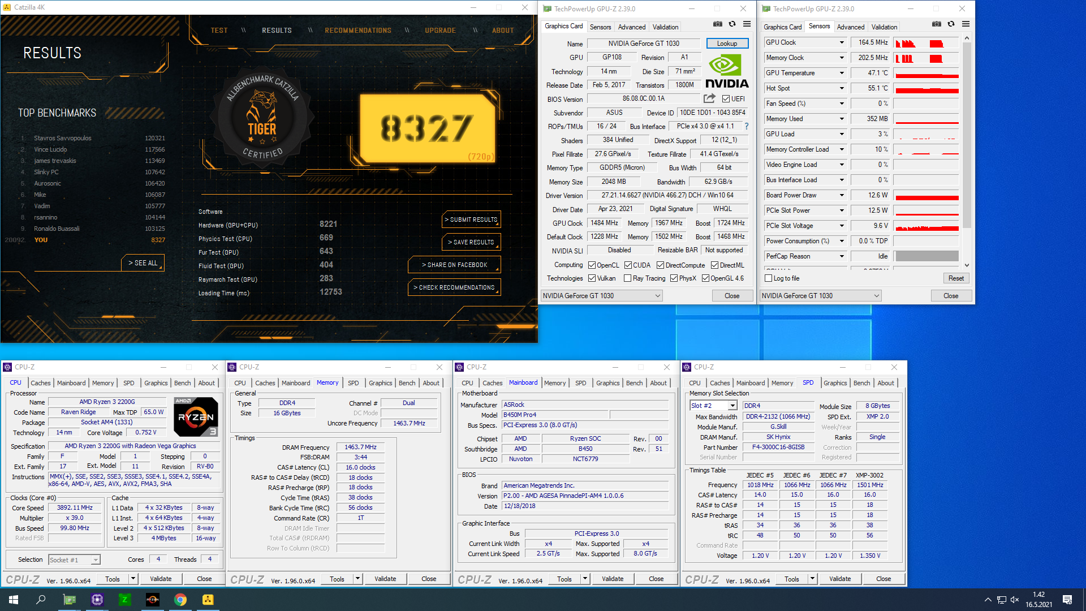Image resolution: width=1086 pixels, height=611 pixels.
Task: Enable the Ray Tracing checkbox
Action: pyautogui.click(x=627, y=278)
